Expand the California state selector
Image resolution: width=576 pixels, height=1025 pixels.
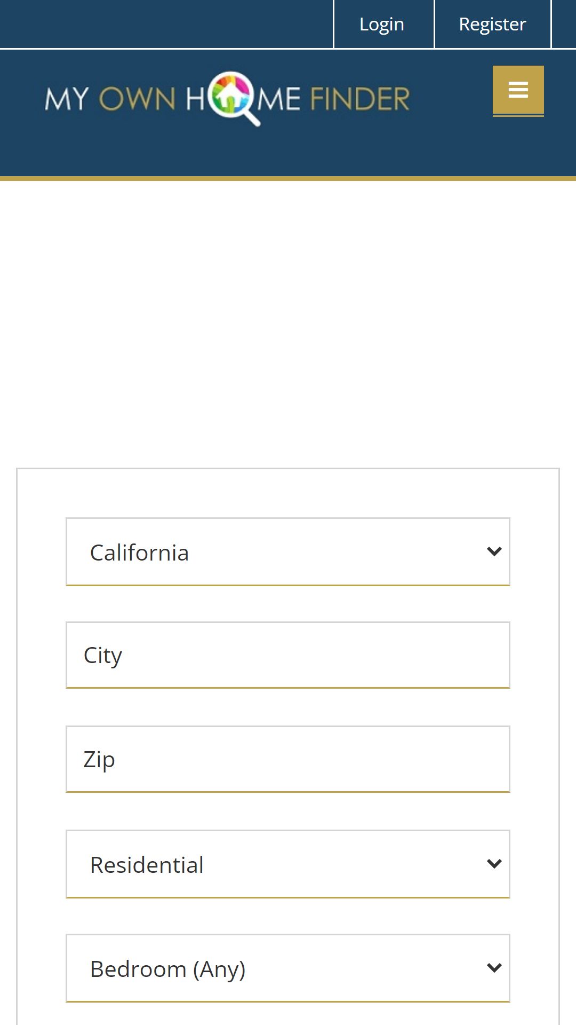coord(288,551)
